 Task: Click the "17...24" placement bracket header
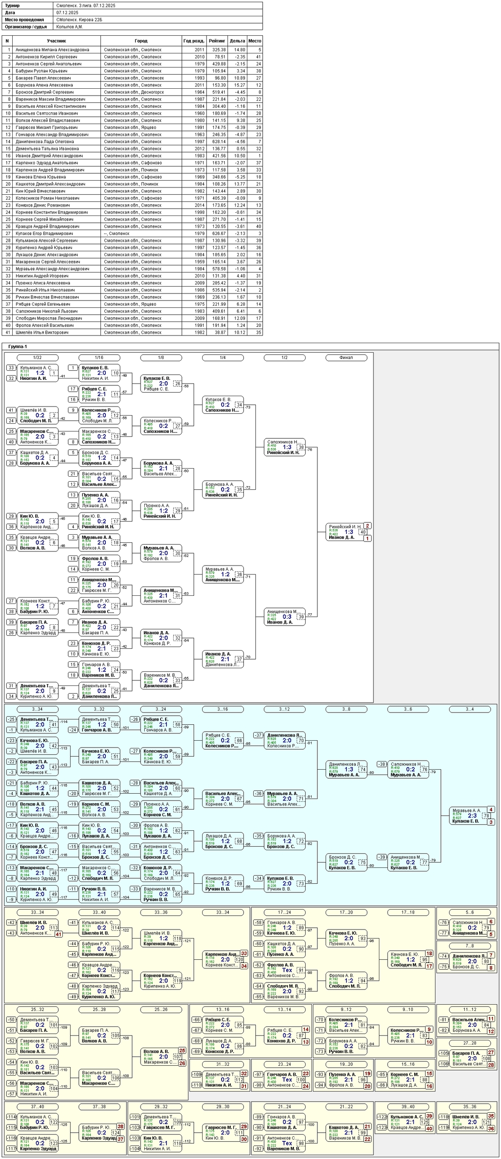point(284,912)
